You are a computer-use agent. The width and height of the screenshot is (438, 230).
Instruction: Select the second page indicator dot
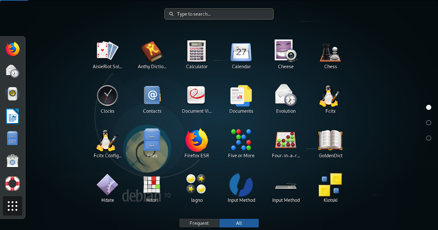pos(428,123)
